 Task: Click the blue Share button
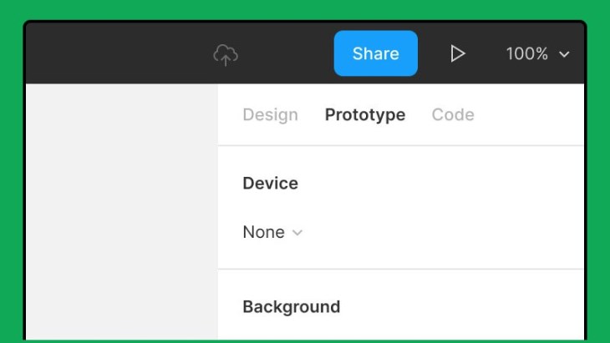coord(376,53)
